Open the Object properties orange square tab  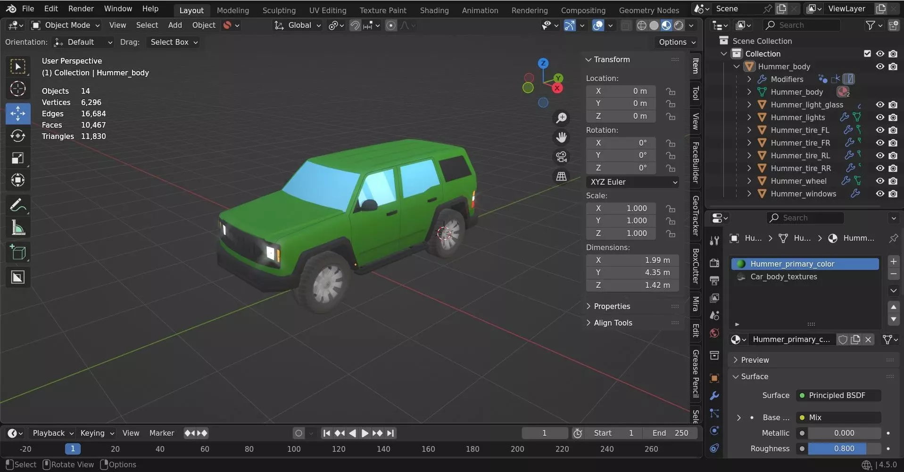714,378
